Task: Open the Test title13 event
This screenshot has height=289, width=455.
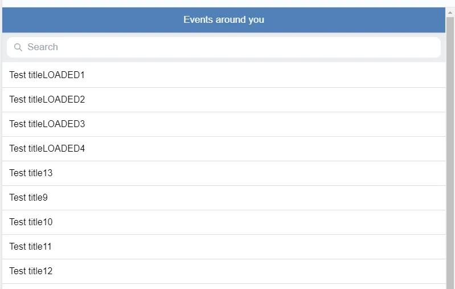Action: (x=31, y=173)
